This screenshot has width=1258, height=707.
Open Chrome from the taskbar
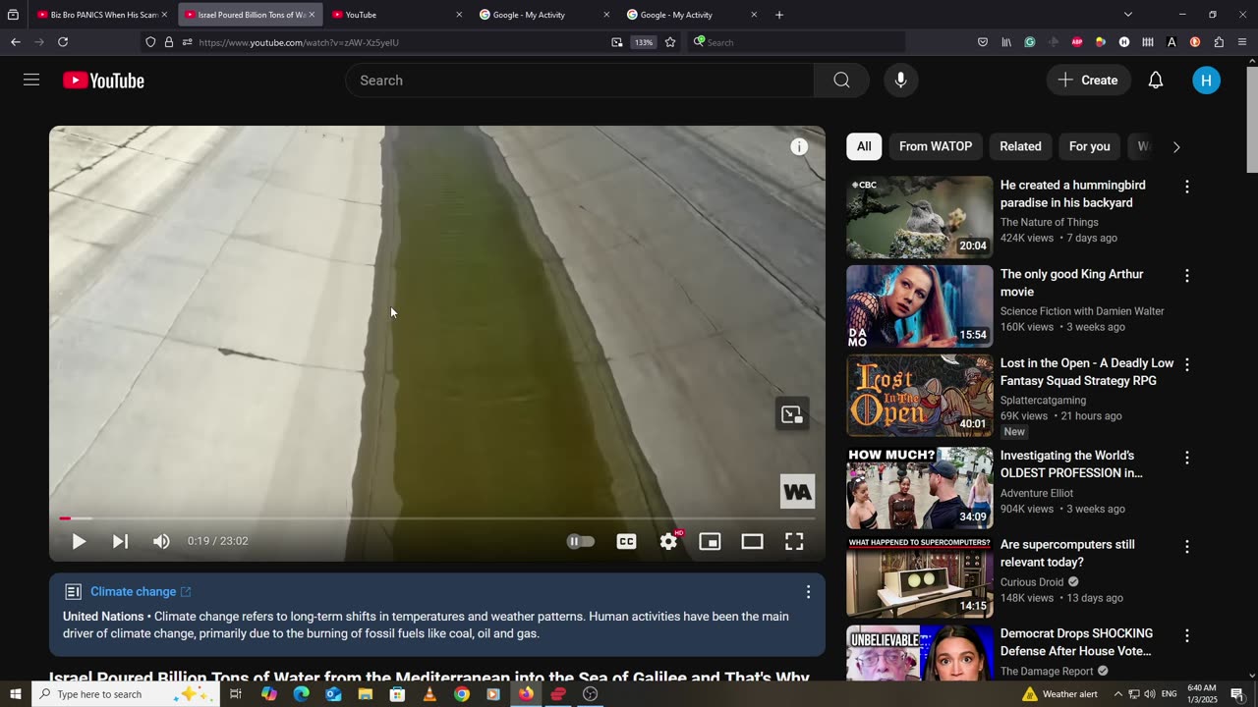461,694
